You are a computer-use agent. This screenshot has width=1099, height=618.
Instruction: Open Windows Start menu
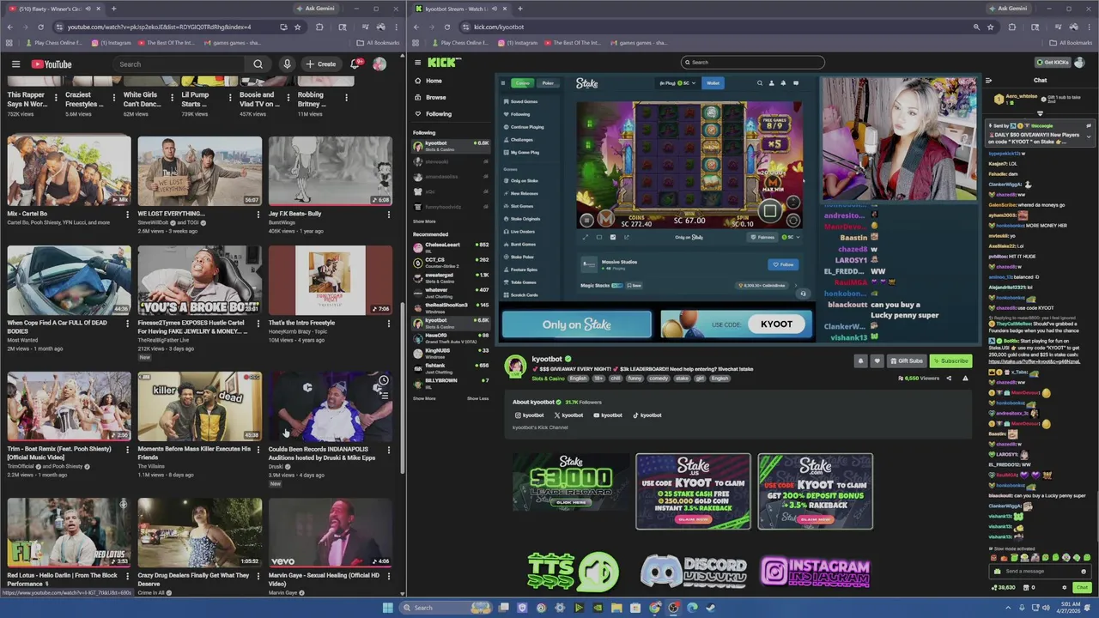(x=387, y=608)
